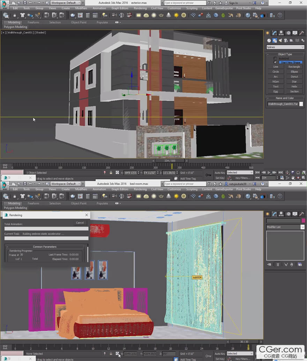This screenshot has height=361, width=307.
Task: Click the Undo arrow in exterior.max title bar
Action: point(31,3)
